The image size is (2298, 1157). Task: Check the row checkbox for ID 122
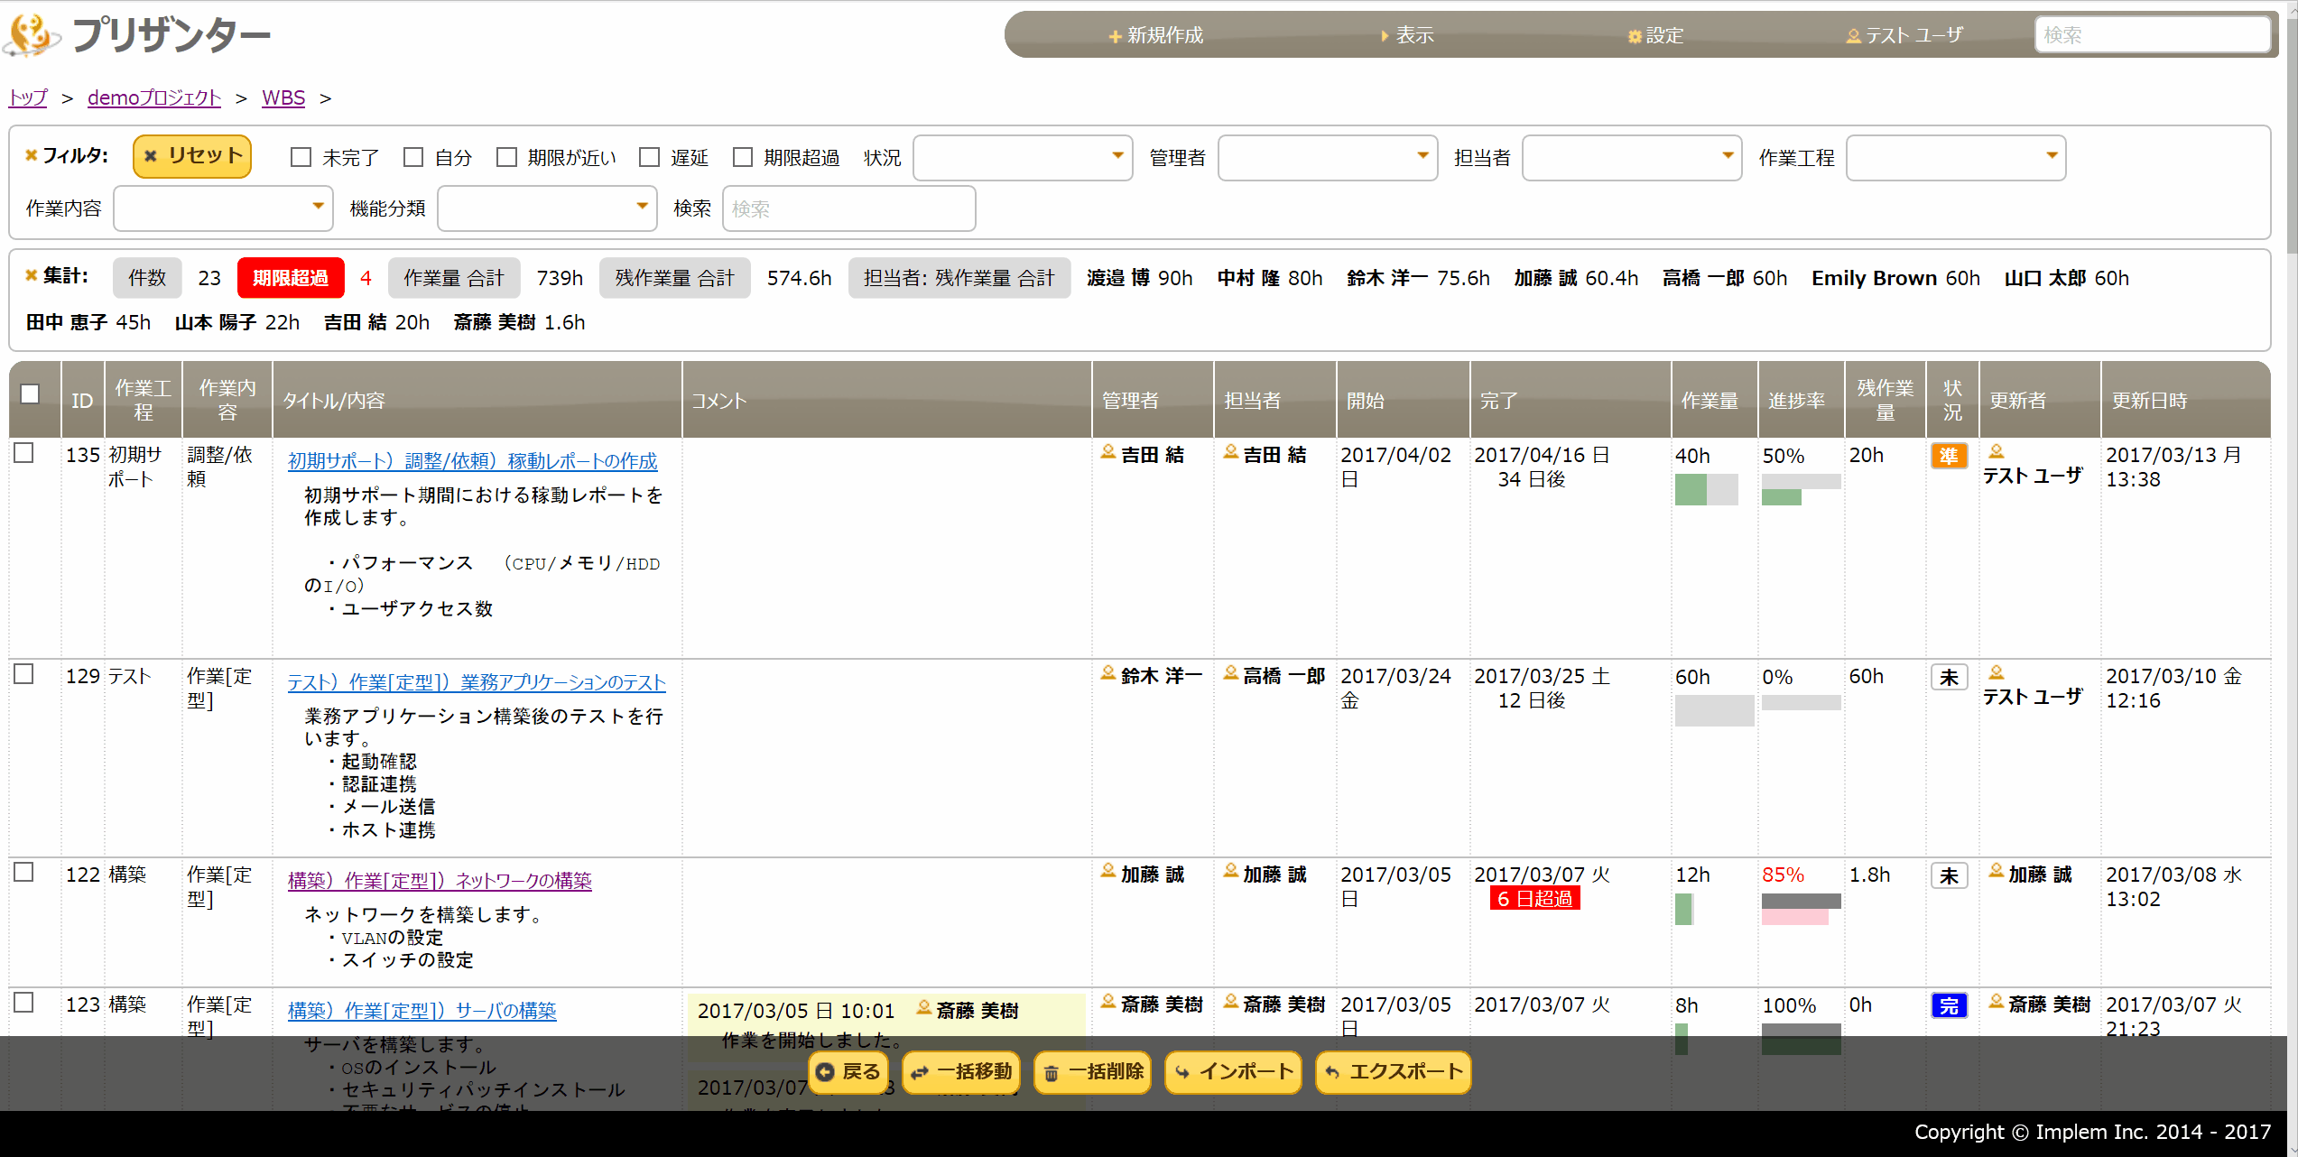point(24,872)
